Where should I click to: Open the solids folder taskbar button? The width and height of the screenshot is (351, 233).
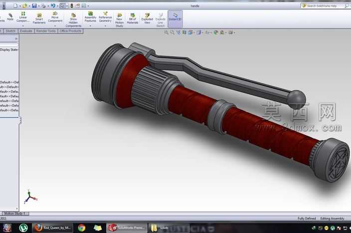click(x=169, y=228)
